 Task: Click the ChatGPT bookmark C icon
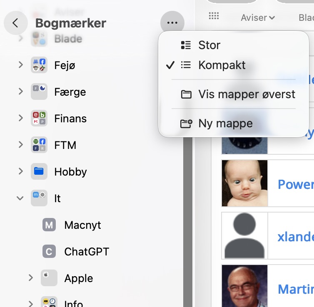pos(49,252)
